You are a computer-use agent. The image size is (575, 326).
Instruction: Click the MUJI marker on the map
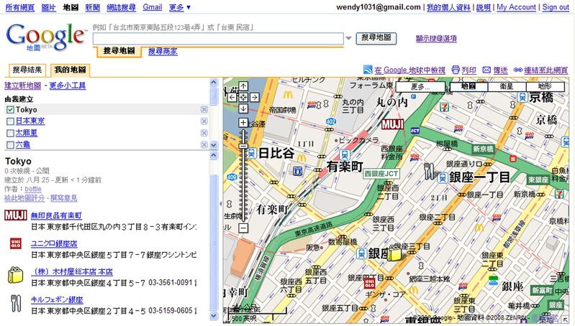(x=392, y=124)
